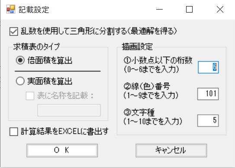Image resolution: width=235 pixels, height=168 pixels.
Task: Minimize the 記載設定 dialog window
Action: [159, 10]
